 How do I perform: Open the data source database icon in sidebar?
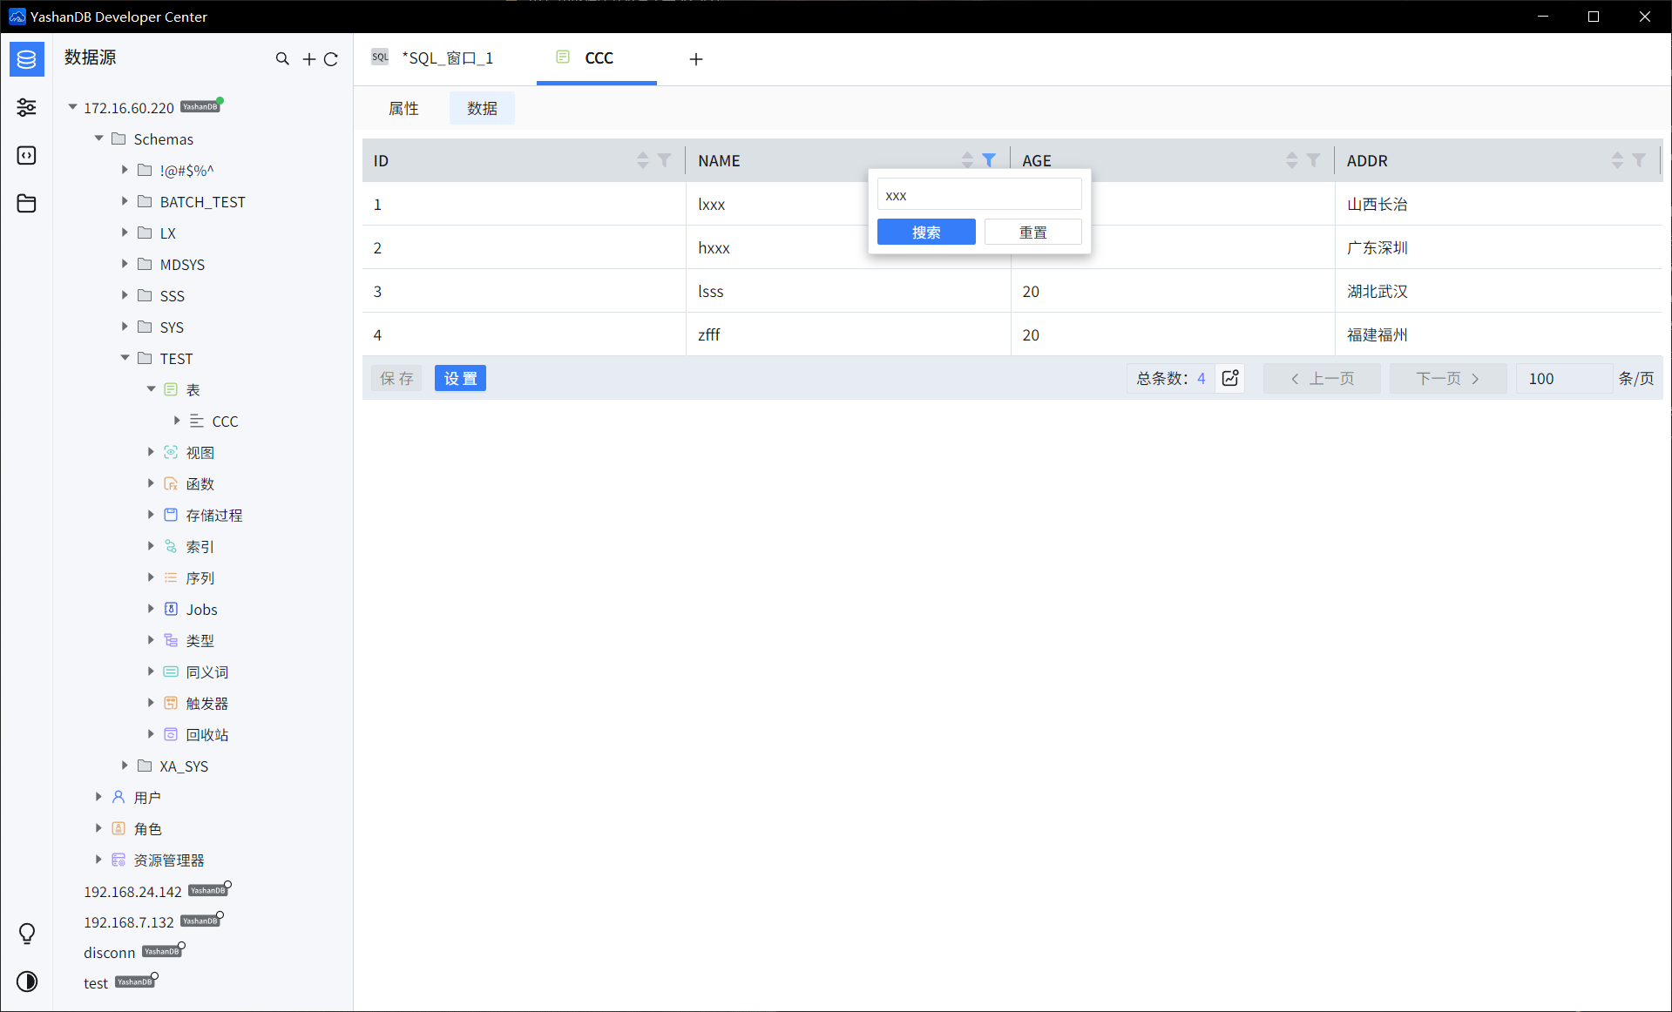pyautogui.click(x=26, y=59)
